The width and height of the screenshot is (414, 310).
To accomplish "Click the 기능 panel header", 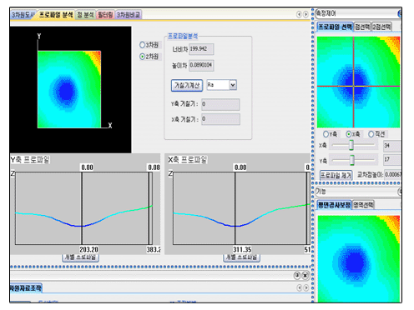I will pyautogui.click(x=358, y=192).
